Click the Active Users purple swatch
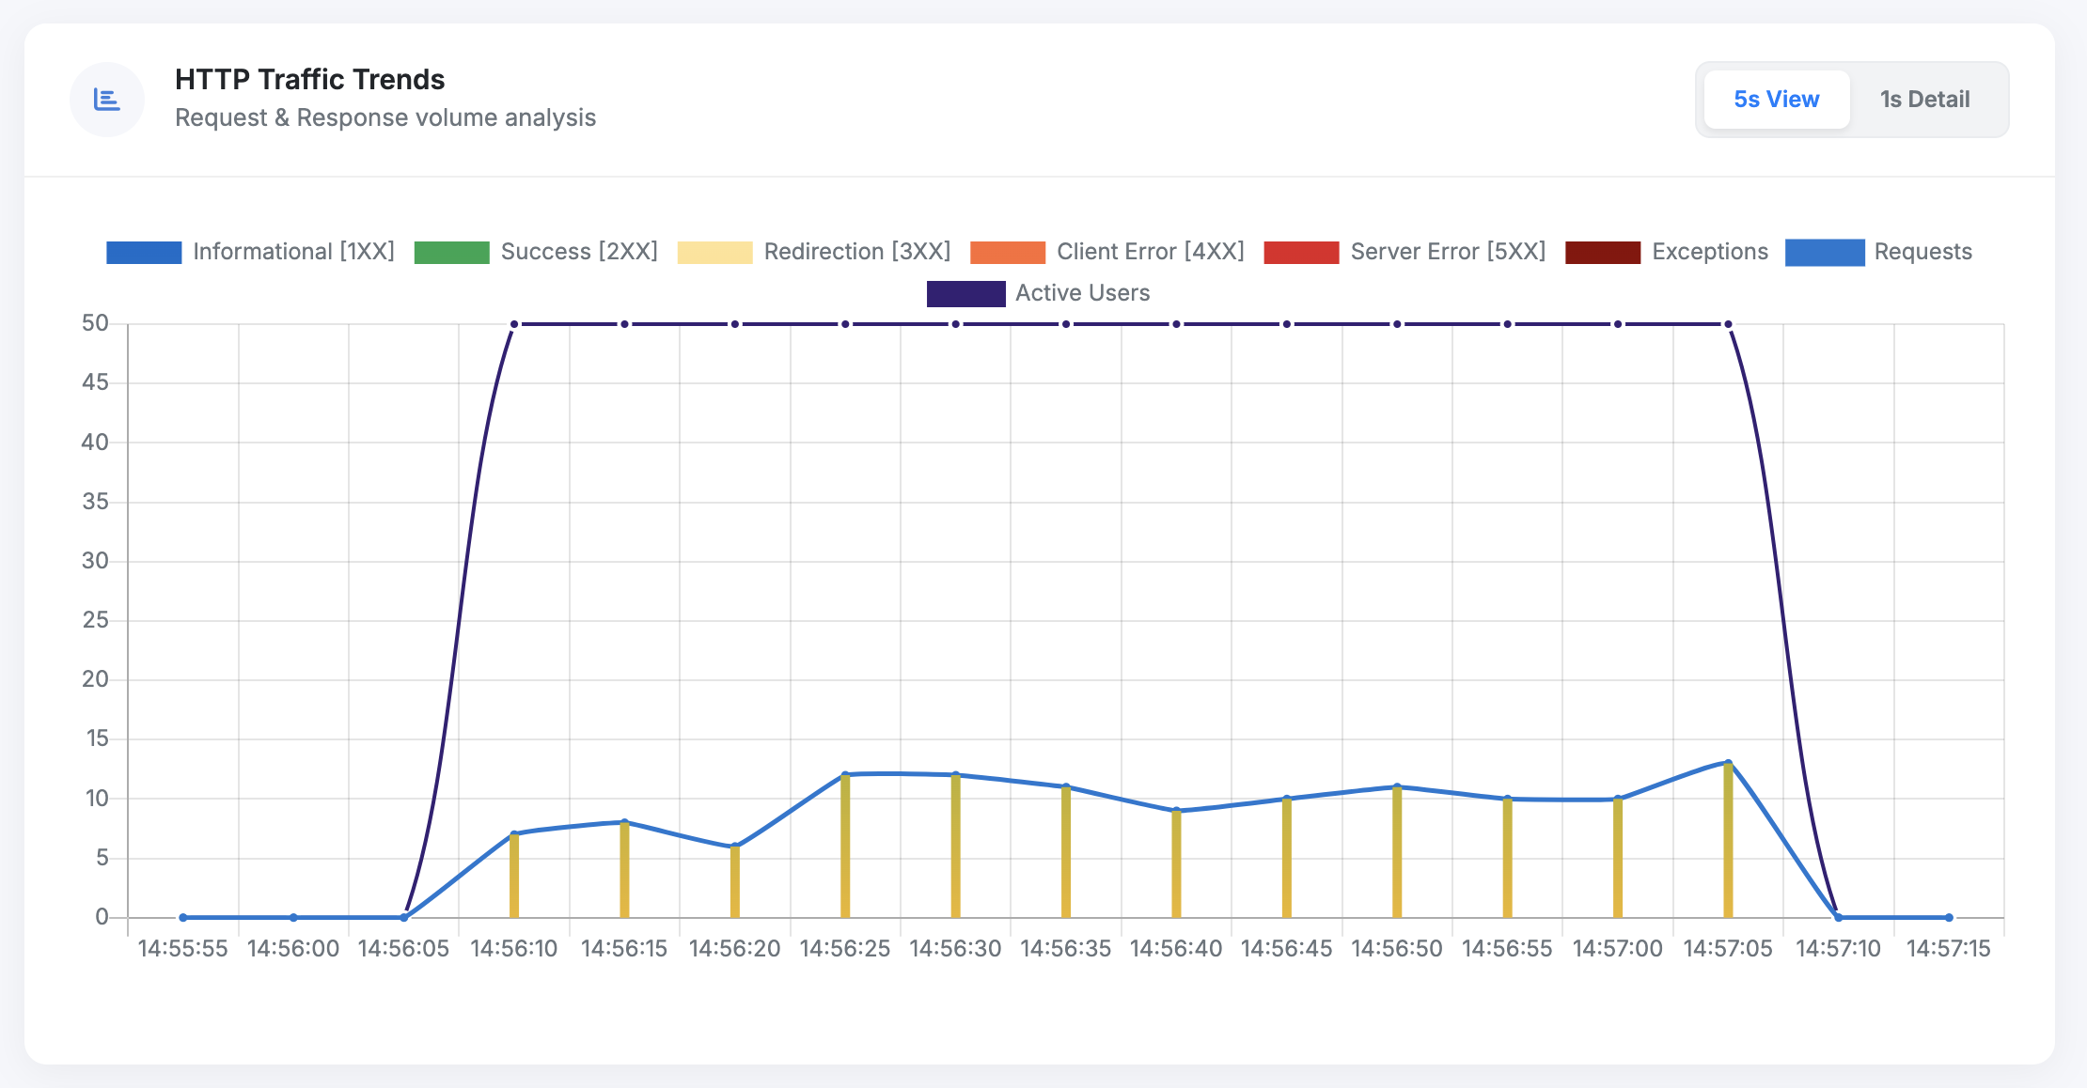 coord(966,294)
